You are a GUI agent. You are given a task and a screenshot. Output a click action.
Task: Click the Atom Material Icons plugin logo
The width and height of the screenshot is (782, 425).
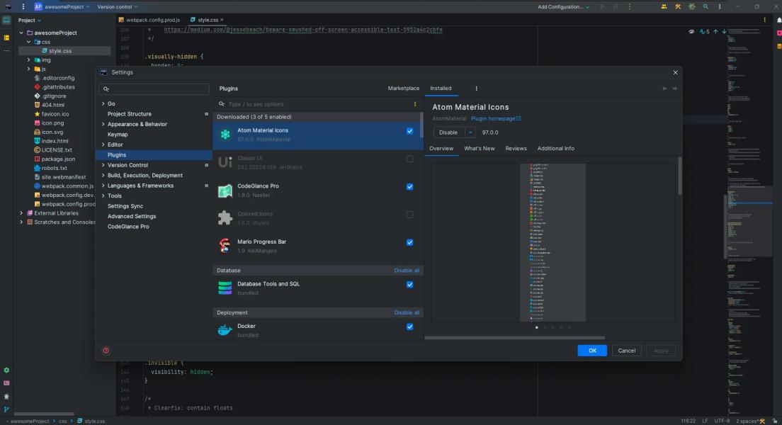225,135
